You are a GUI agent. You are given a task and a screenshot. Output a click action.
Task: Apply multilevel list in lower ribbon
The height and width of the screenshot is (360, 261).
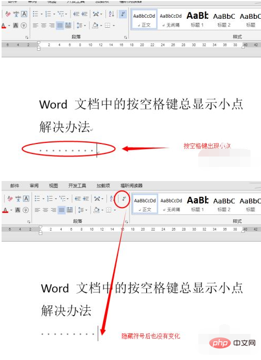pos(62,198)
